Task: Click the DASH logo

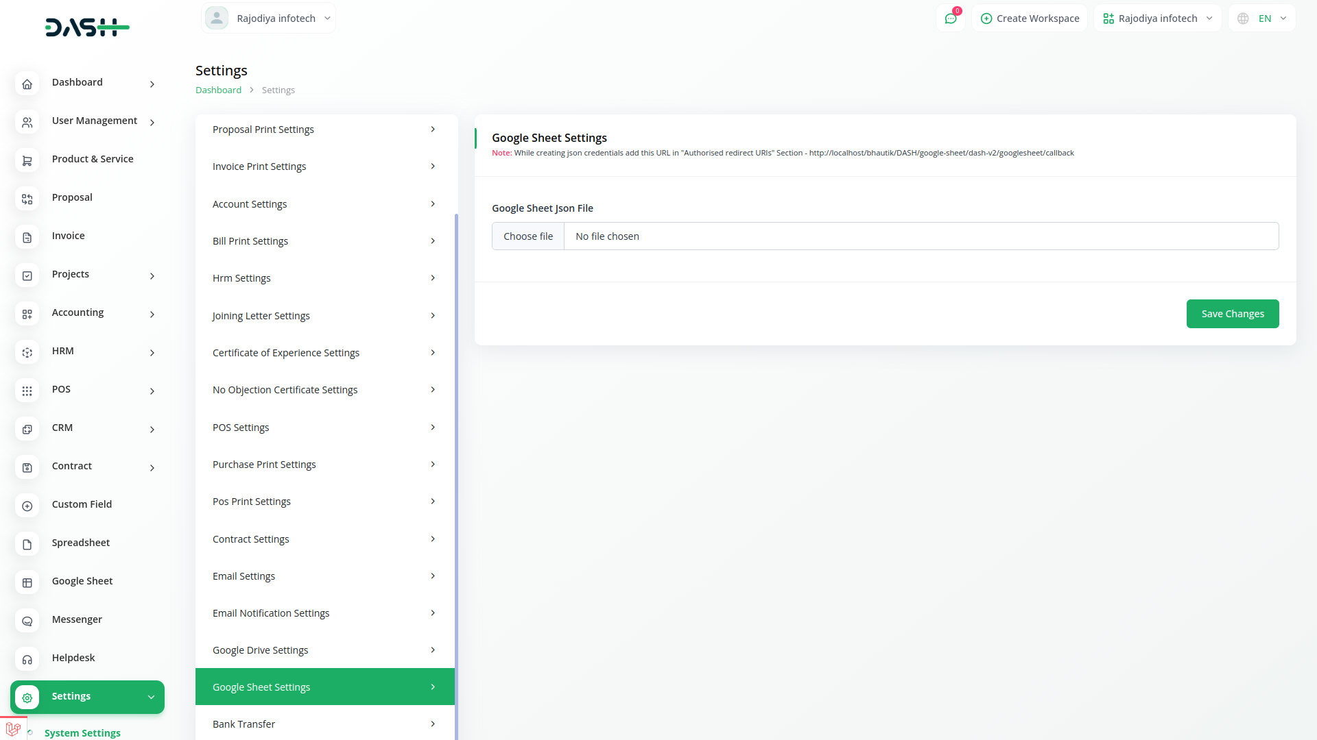Action: 87,27
